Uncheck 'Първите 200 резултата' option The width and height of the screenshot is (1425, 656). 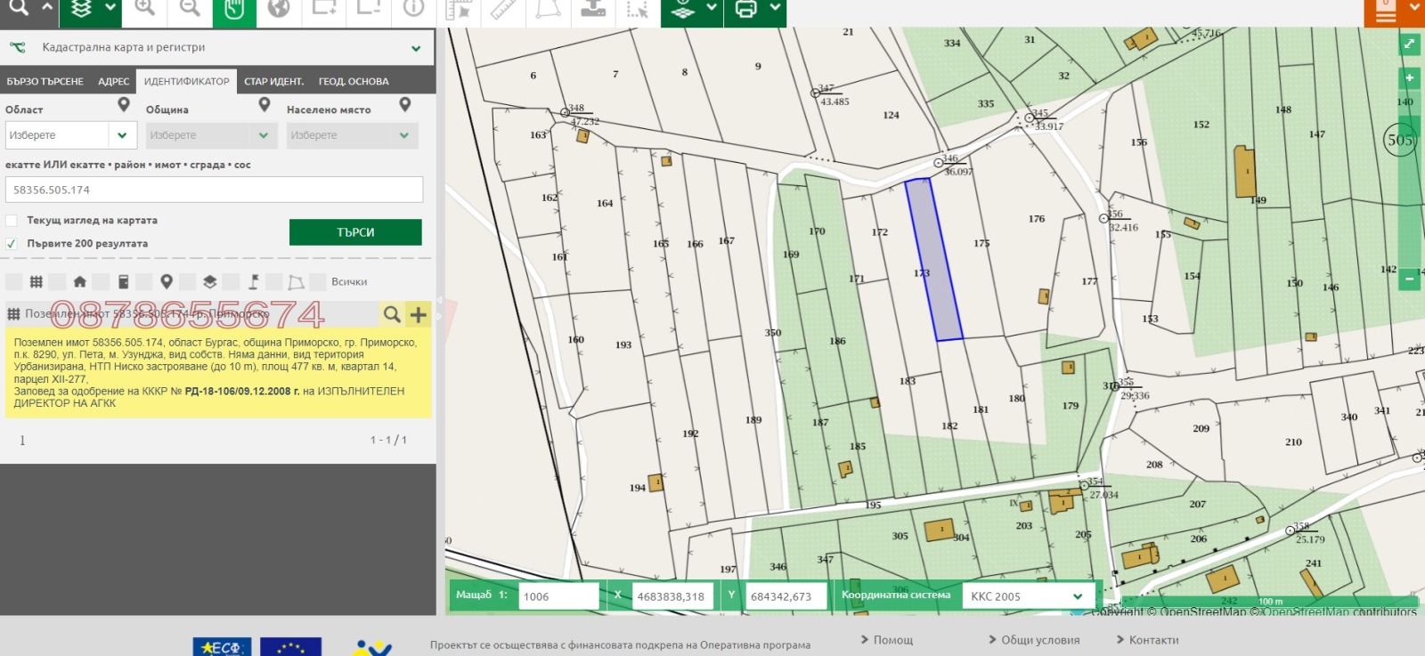coord(12,244)
